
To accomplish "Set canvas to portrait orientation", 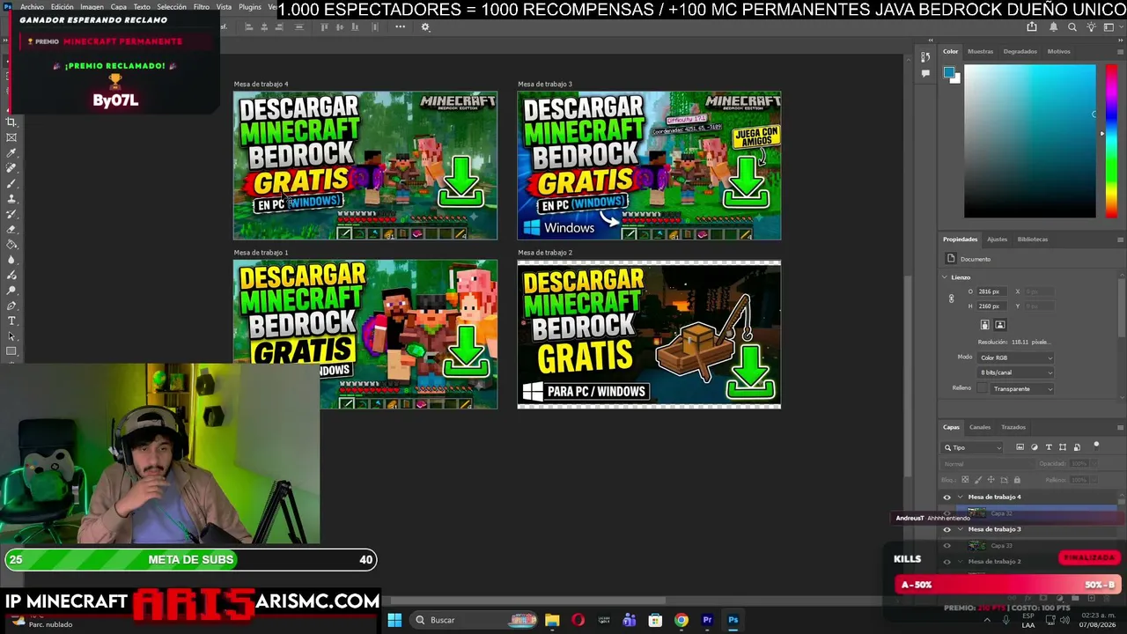I will (x=985, y=325).
